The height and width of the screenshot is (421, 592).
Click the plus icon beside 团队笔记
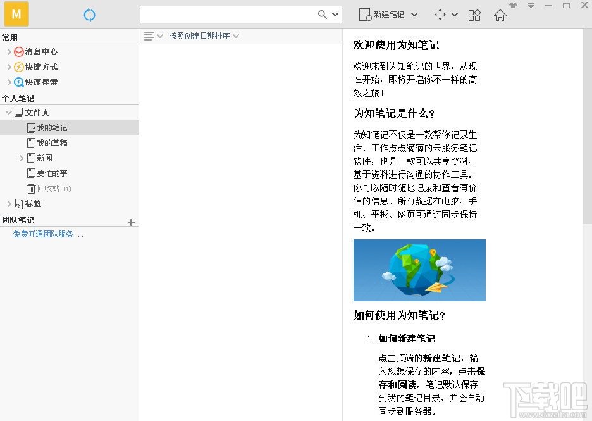pos(131,223)
